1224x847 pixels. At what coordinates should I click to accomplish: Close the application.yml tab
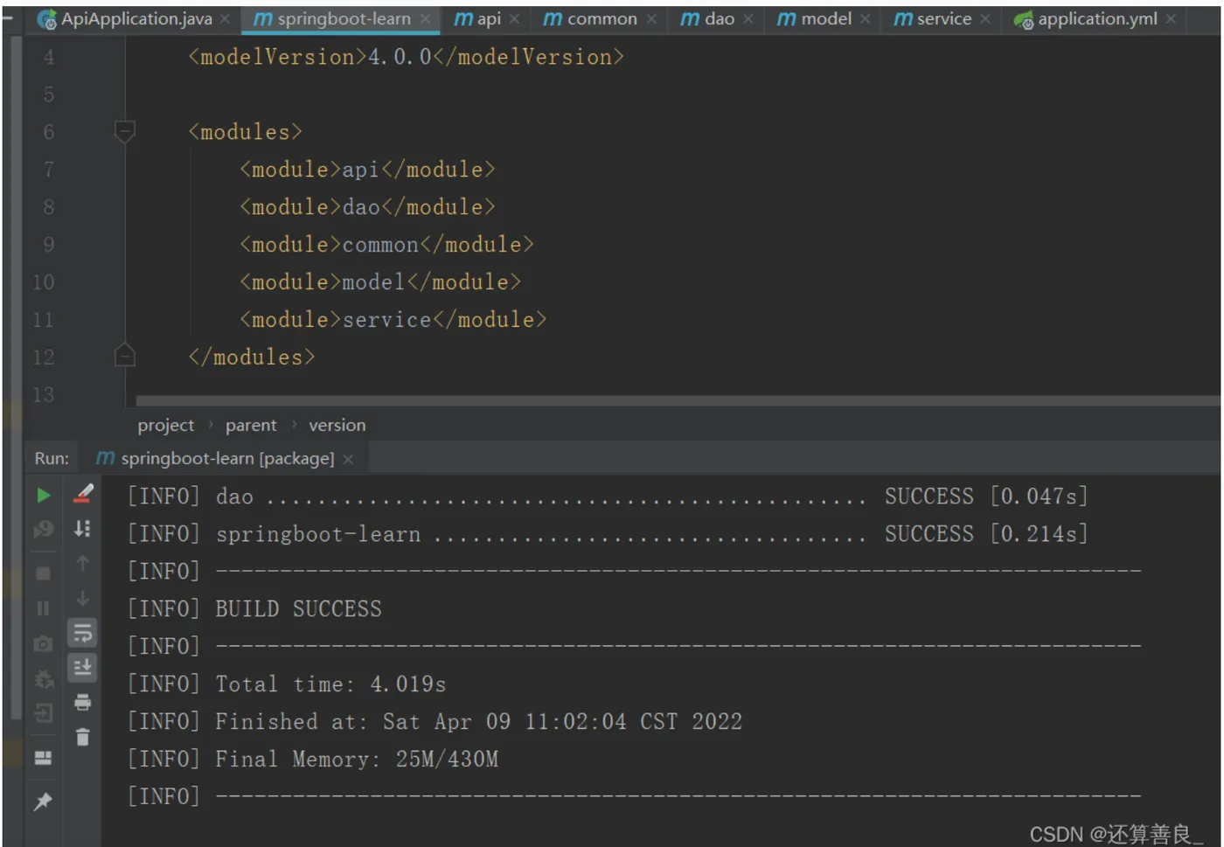pyautogui.click(x=1171, y=19)
